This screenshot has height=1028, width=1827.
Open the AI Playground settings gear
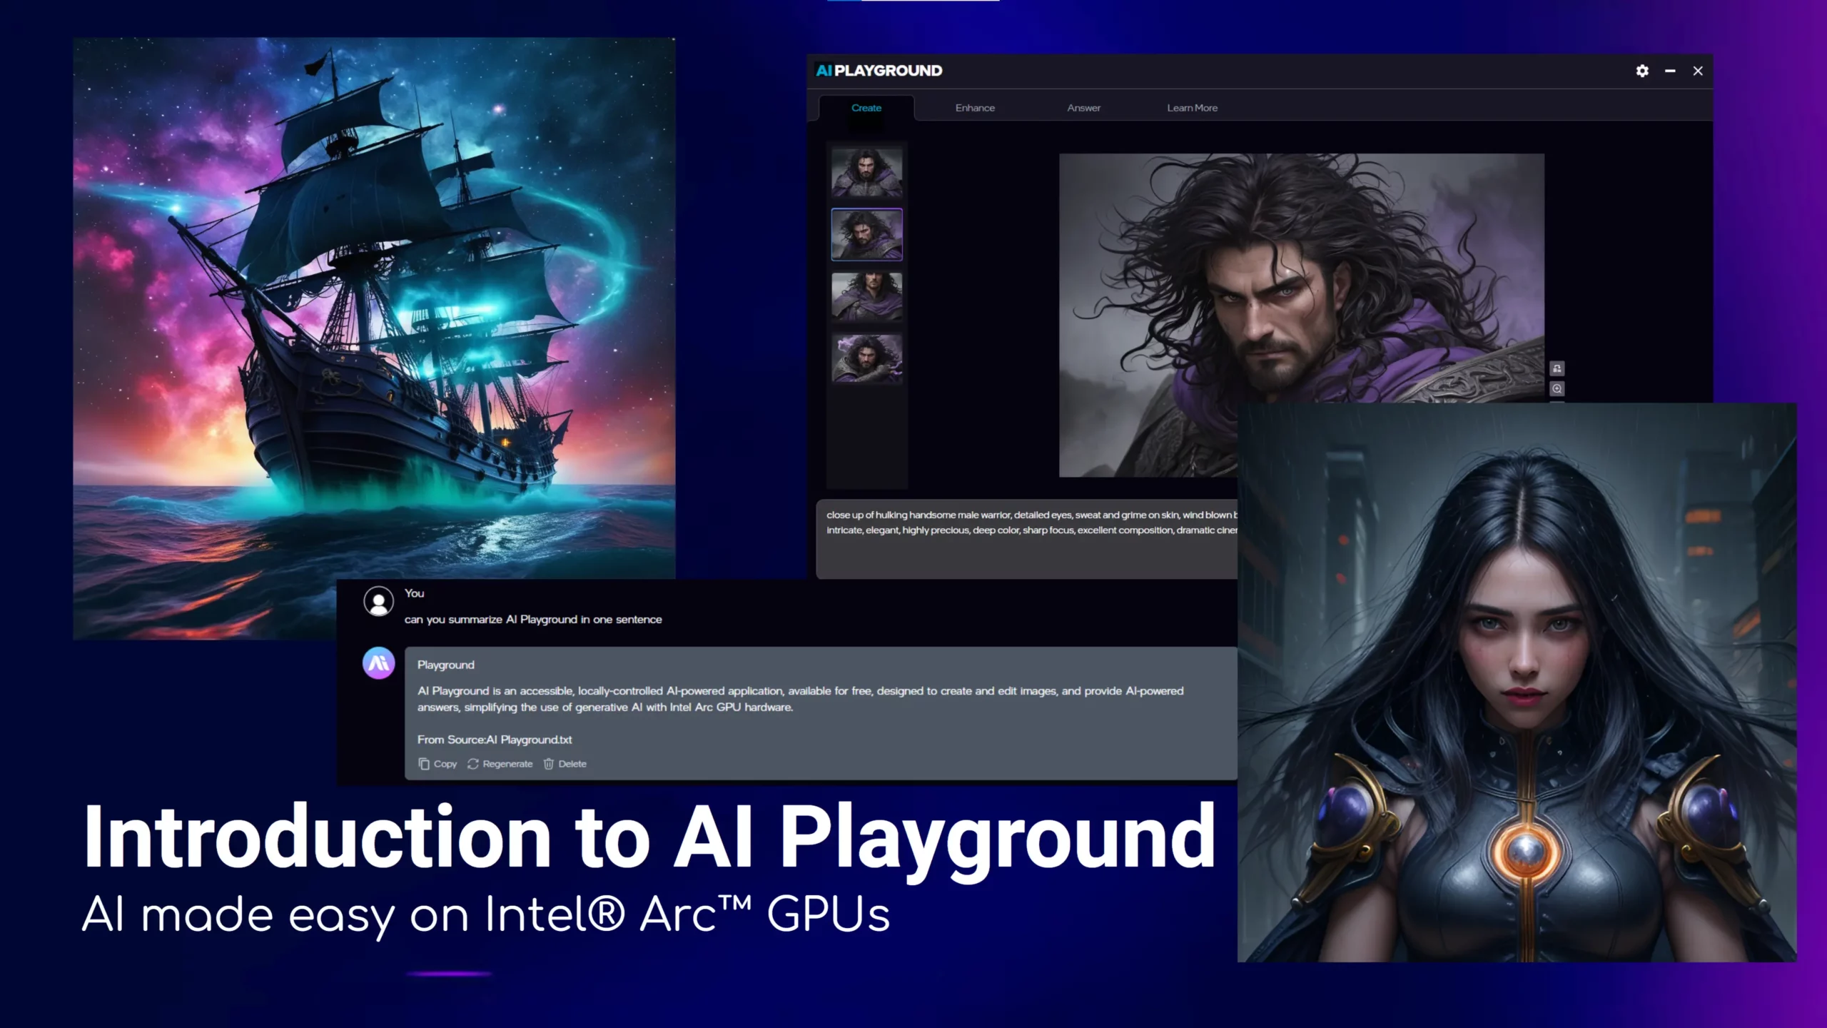[x=1641, y=71]
